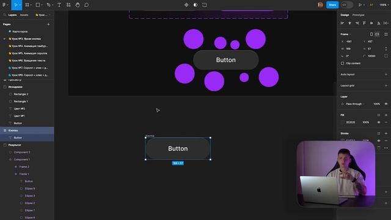Expand the Результат layer group
The height and width of the screenshot is (220, 391).
[x=5, y=145]
